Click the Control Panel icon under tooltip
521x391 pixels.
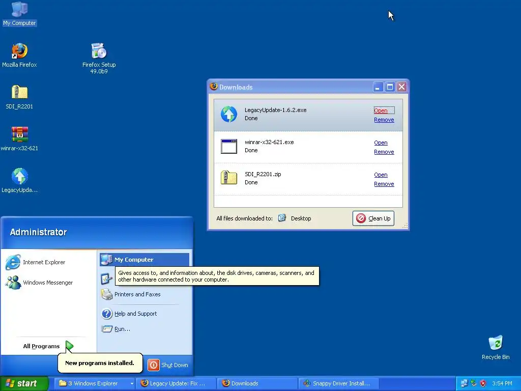(106, 278)
